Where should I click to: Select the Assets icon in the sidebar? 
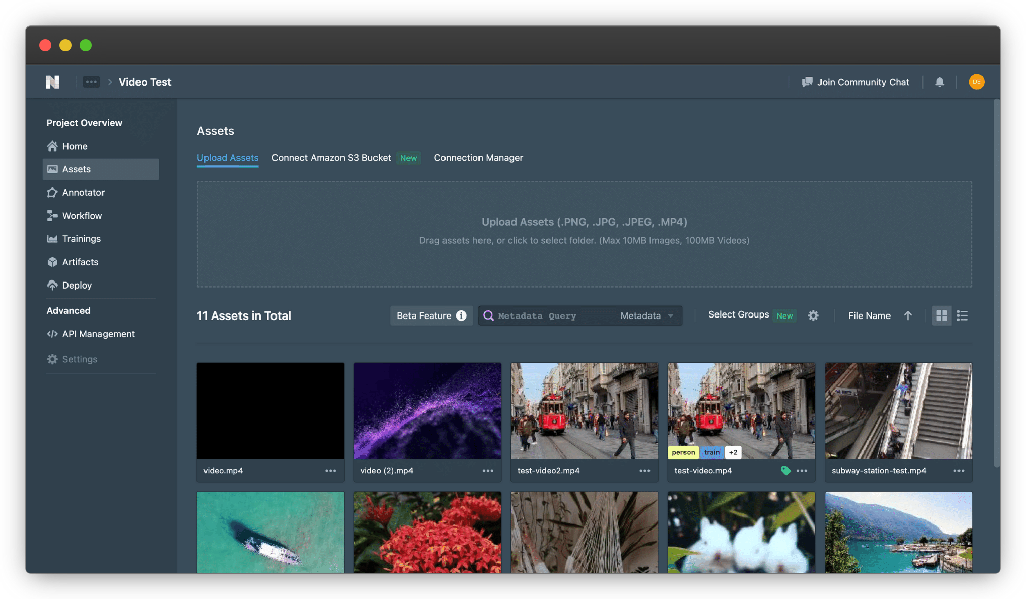pos(53,169)
